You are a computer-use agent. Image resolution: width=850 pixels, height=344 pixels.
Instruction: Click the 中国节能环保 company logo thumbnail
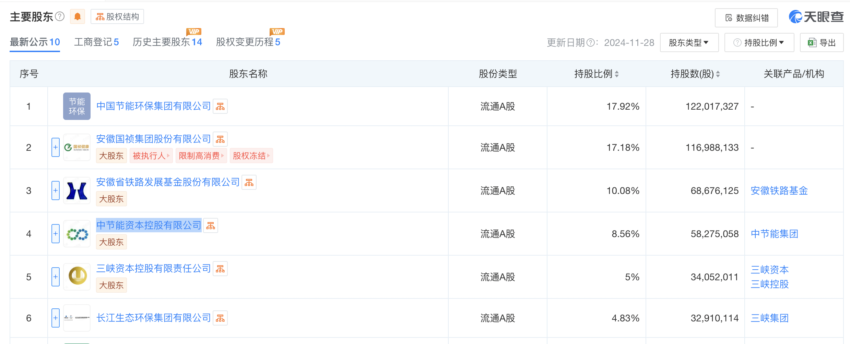(77, 106)
